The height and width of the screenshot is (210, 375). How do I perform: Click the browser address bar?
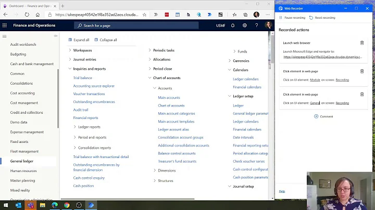point(97,15)
